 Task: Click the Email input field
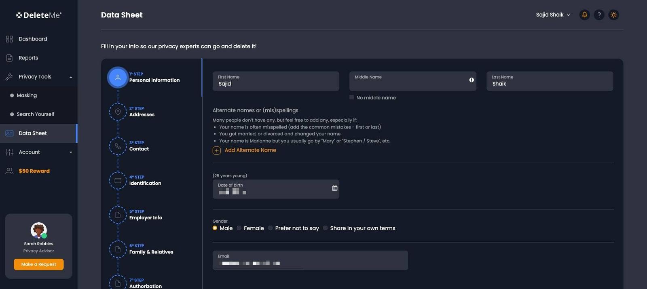[x=310, y=260]
